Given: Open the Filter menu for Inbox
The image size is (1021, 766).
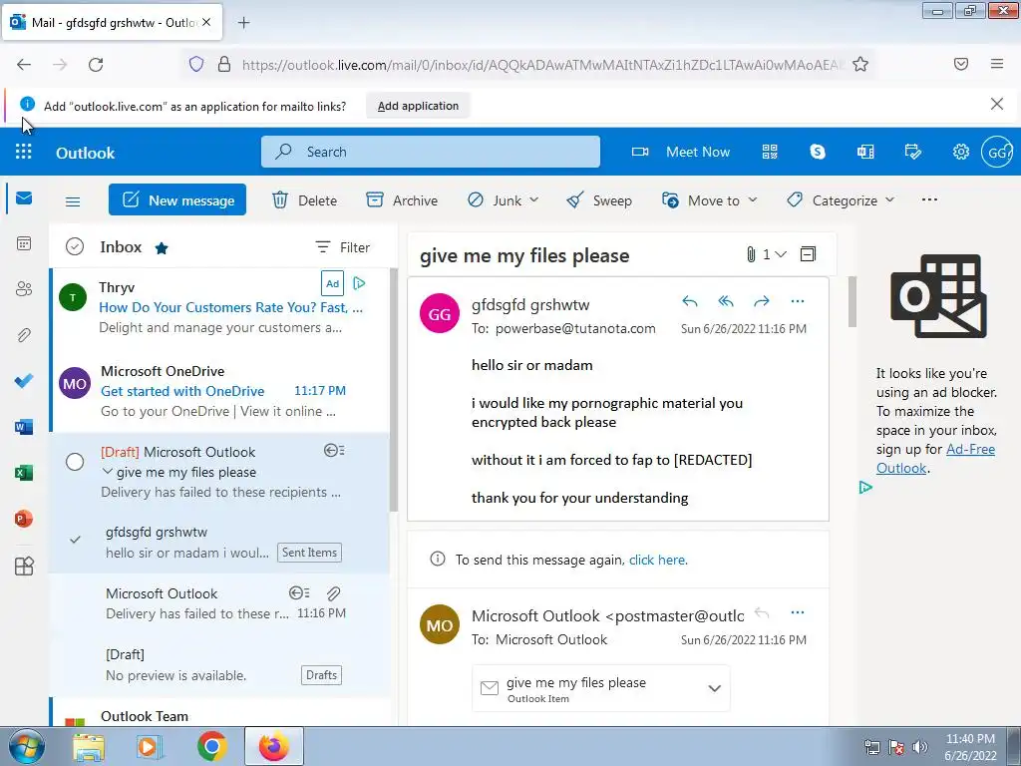Looking at the screenshot, I should [343, 247].
